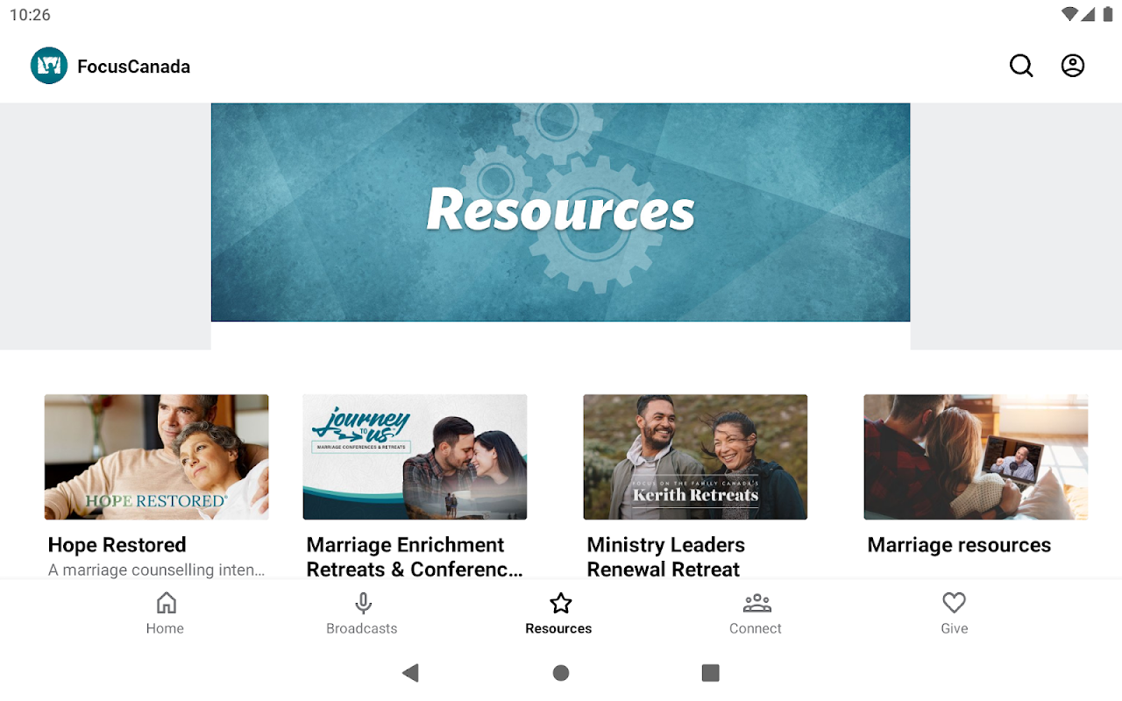Select the Resources star icon
This screenshot has height=701, width=1122.
point(560,603)
